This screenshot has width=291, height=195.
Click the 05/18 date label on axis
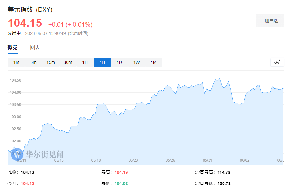[96, 160]
